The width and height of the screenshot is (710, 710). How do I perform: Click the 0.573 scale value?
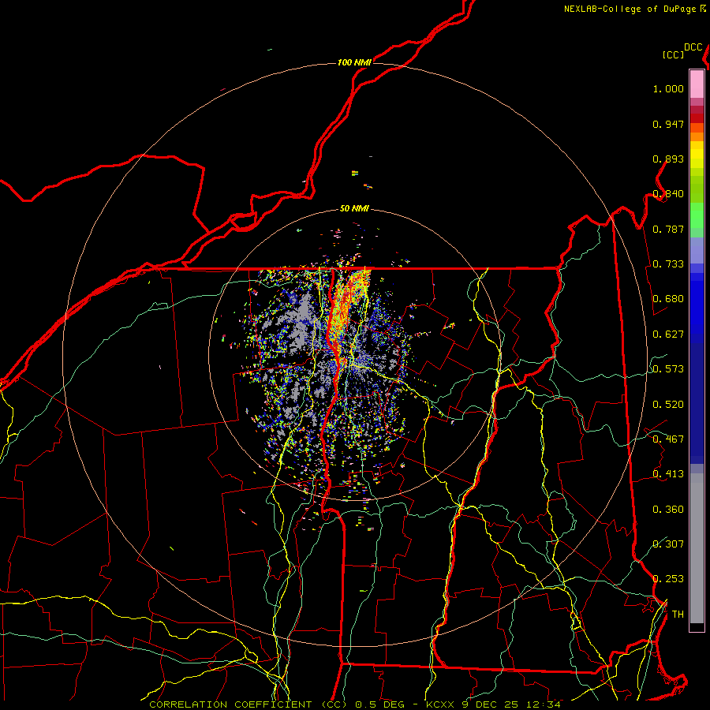668,369
